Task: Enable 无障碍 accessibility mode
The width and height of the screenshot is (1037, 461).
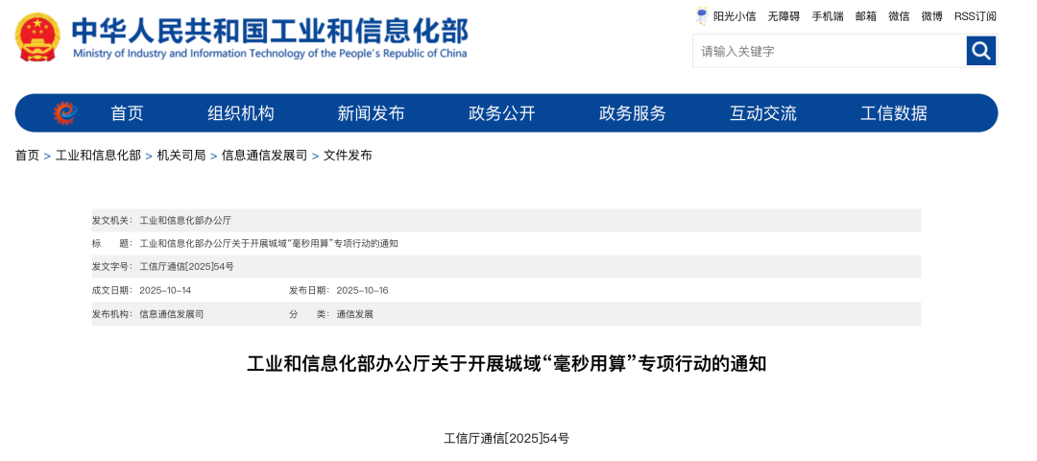Action: [784, 16]
